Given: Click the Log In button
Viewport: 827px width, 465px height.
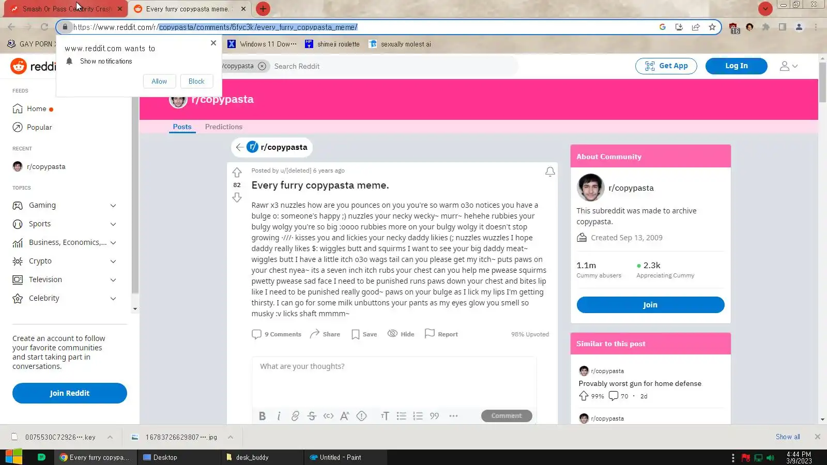Looking at the screenshot, I should click(x=736, y=66).
